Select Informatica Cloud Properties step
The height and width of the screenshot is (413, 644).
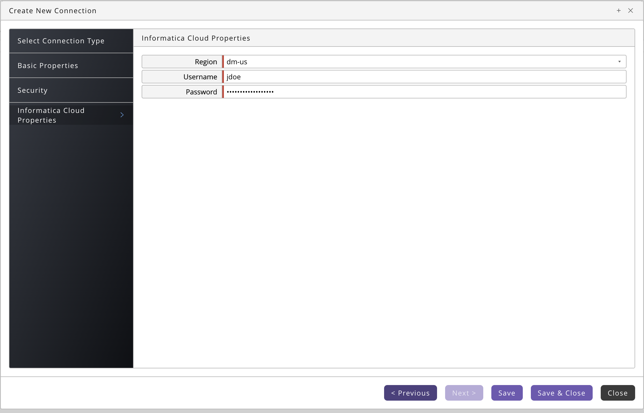[x=71, y=115]
